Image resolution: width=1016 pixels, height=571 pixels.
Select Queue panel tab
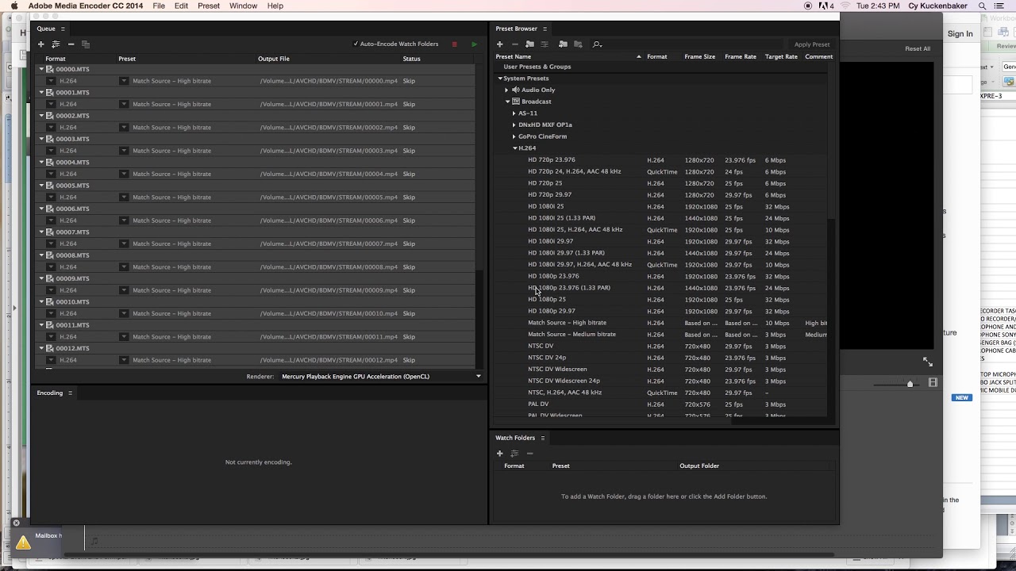coord(46,29)
